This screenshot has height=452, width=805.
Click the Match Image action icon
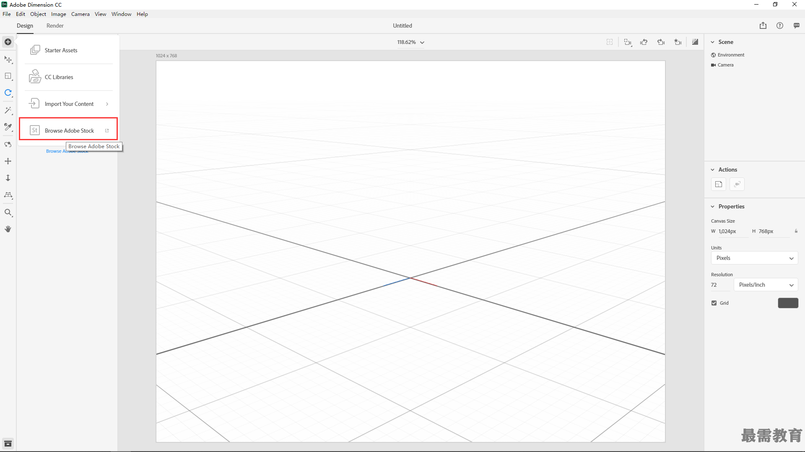coord(719,184)
